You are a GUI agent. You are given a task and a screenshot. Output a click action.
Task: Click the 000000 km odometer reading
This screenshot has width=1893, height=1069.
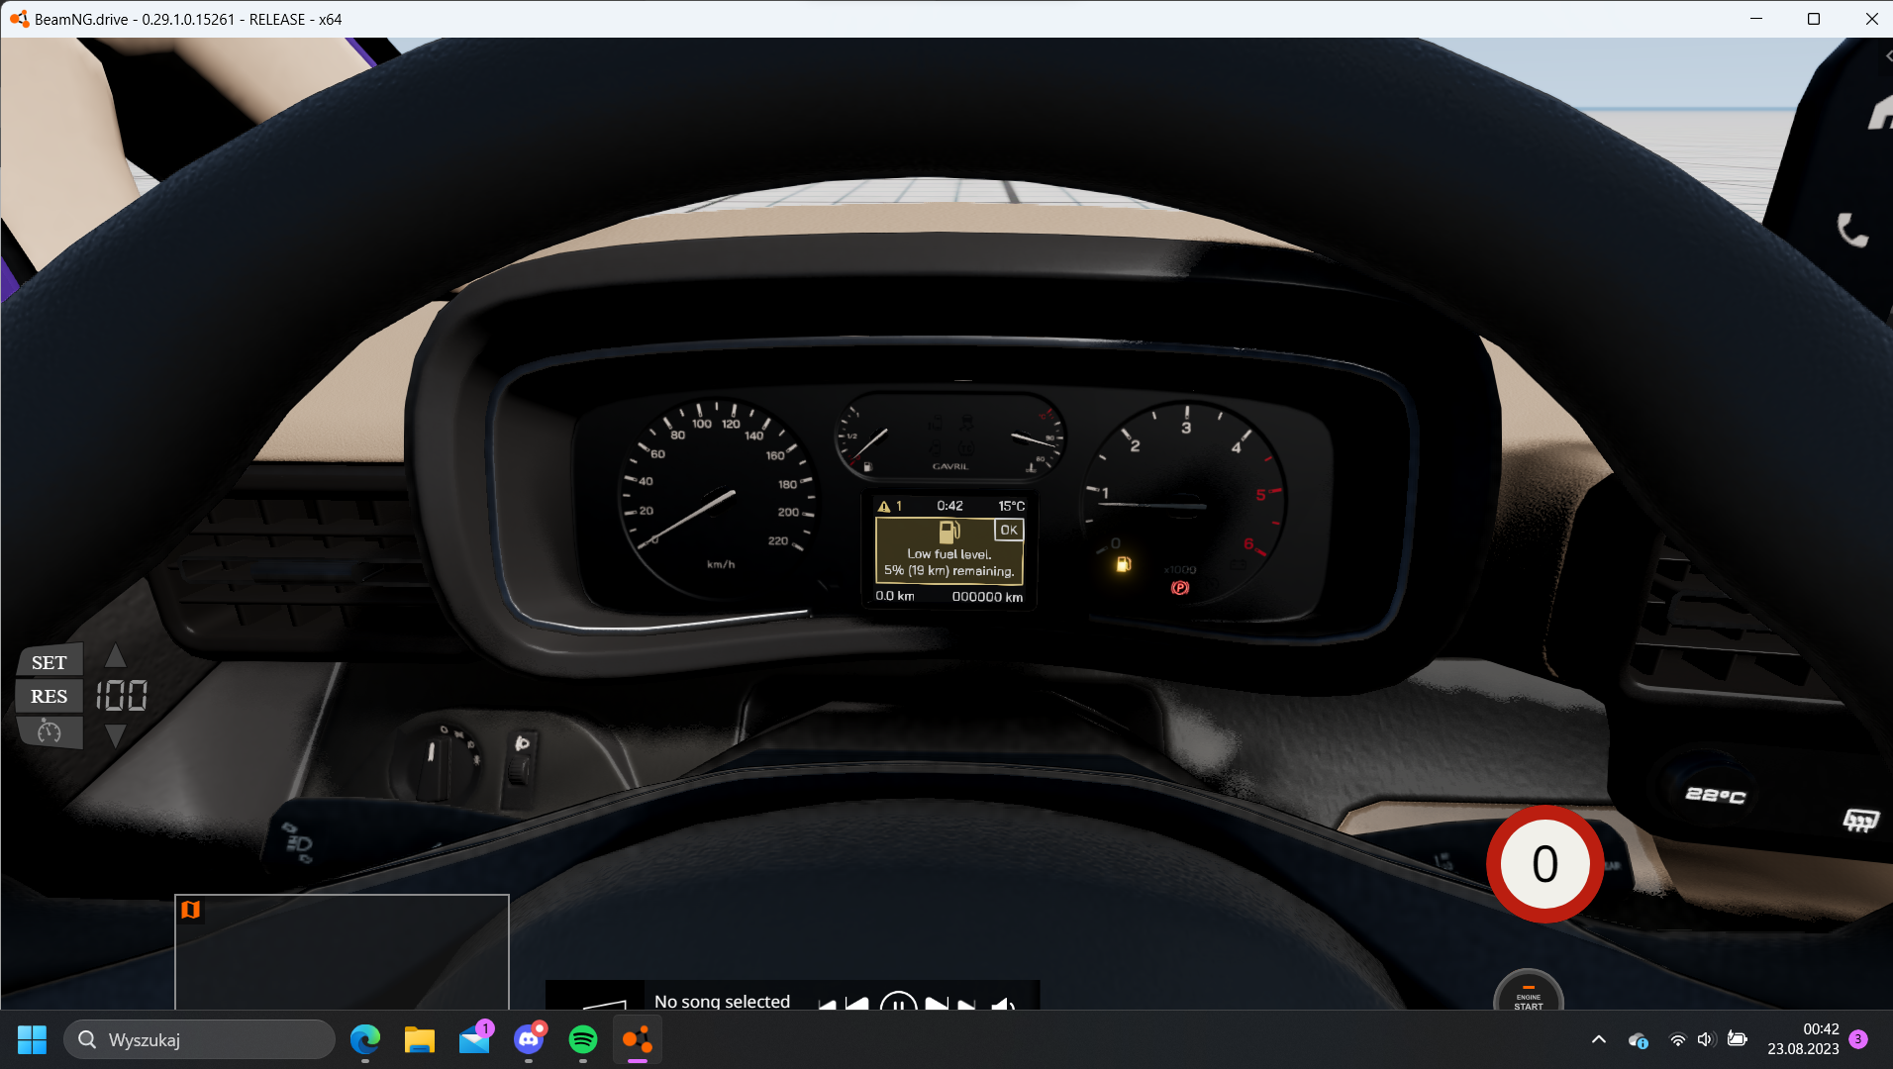[987, 597]
